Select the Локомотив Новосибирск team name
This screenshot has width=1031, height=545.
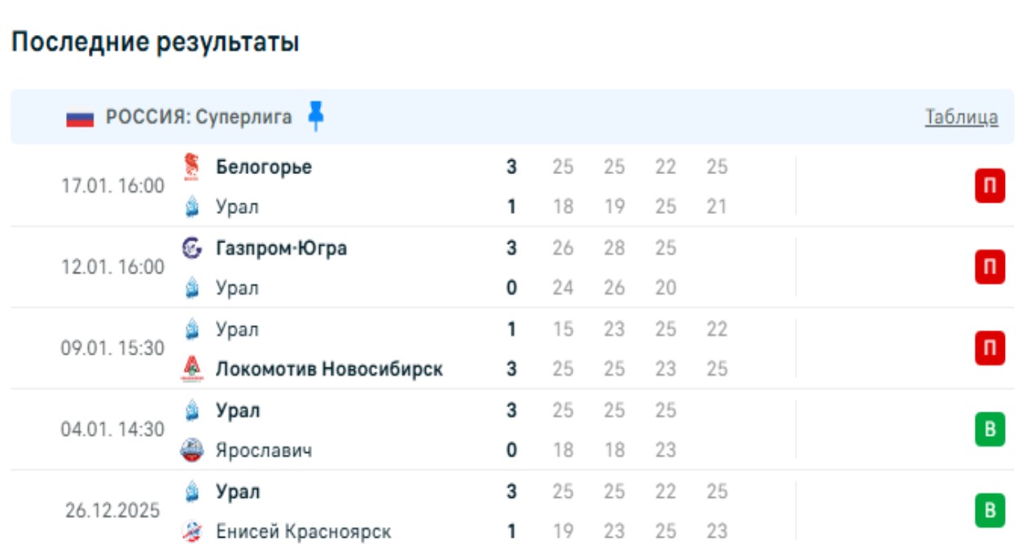[329, 369]
